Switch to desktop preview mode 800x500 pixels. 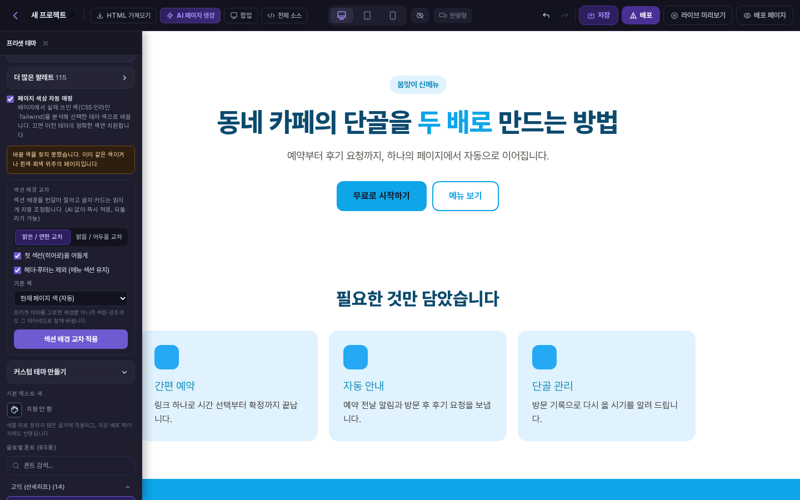342,16
